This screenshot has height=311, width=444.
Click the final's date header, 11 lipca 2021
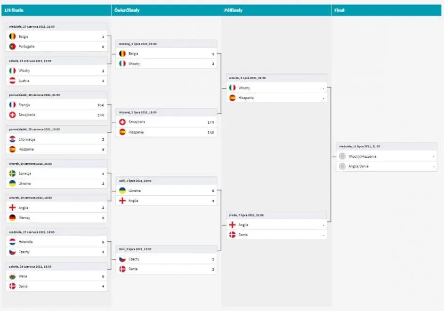(x=360, y=146)
